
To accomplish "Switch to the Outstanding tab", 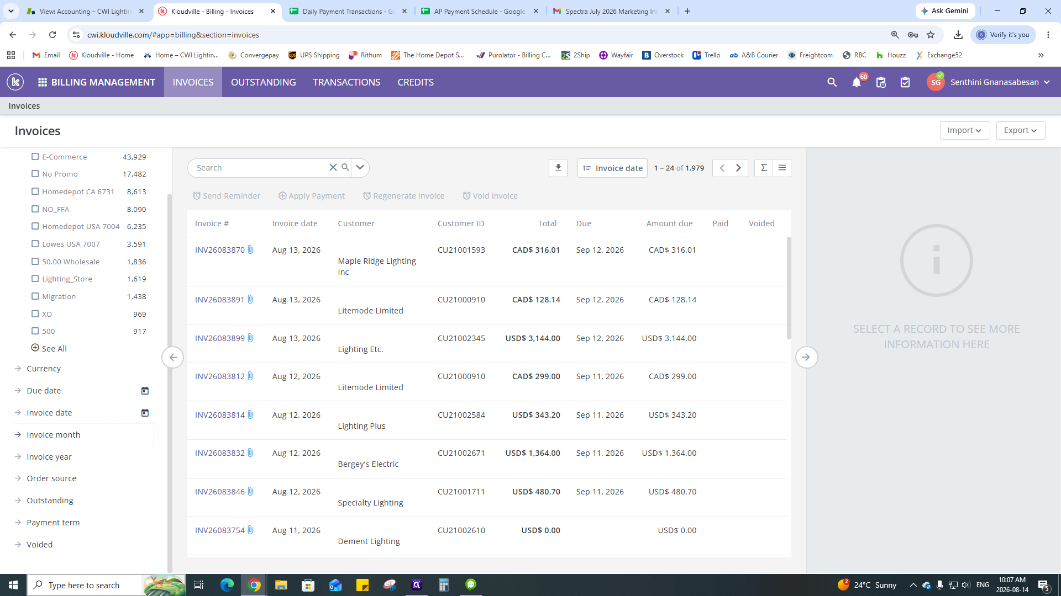I will tap(264, 82).
